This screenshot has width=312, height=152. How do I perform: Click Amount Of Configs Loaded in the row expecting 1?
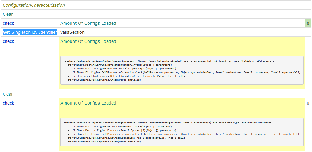tap(88, 41)
